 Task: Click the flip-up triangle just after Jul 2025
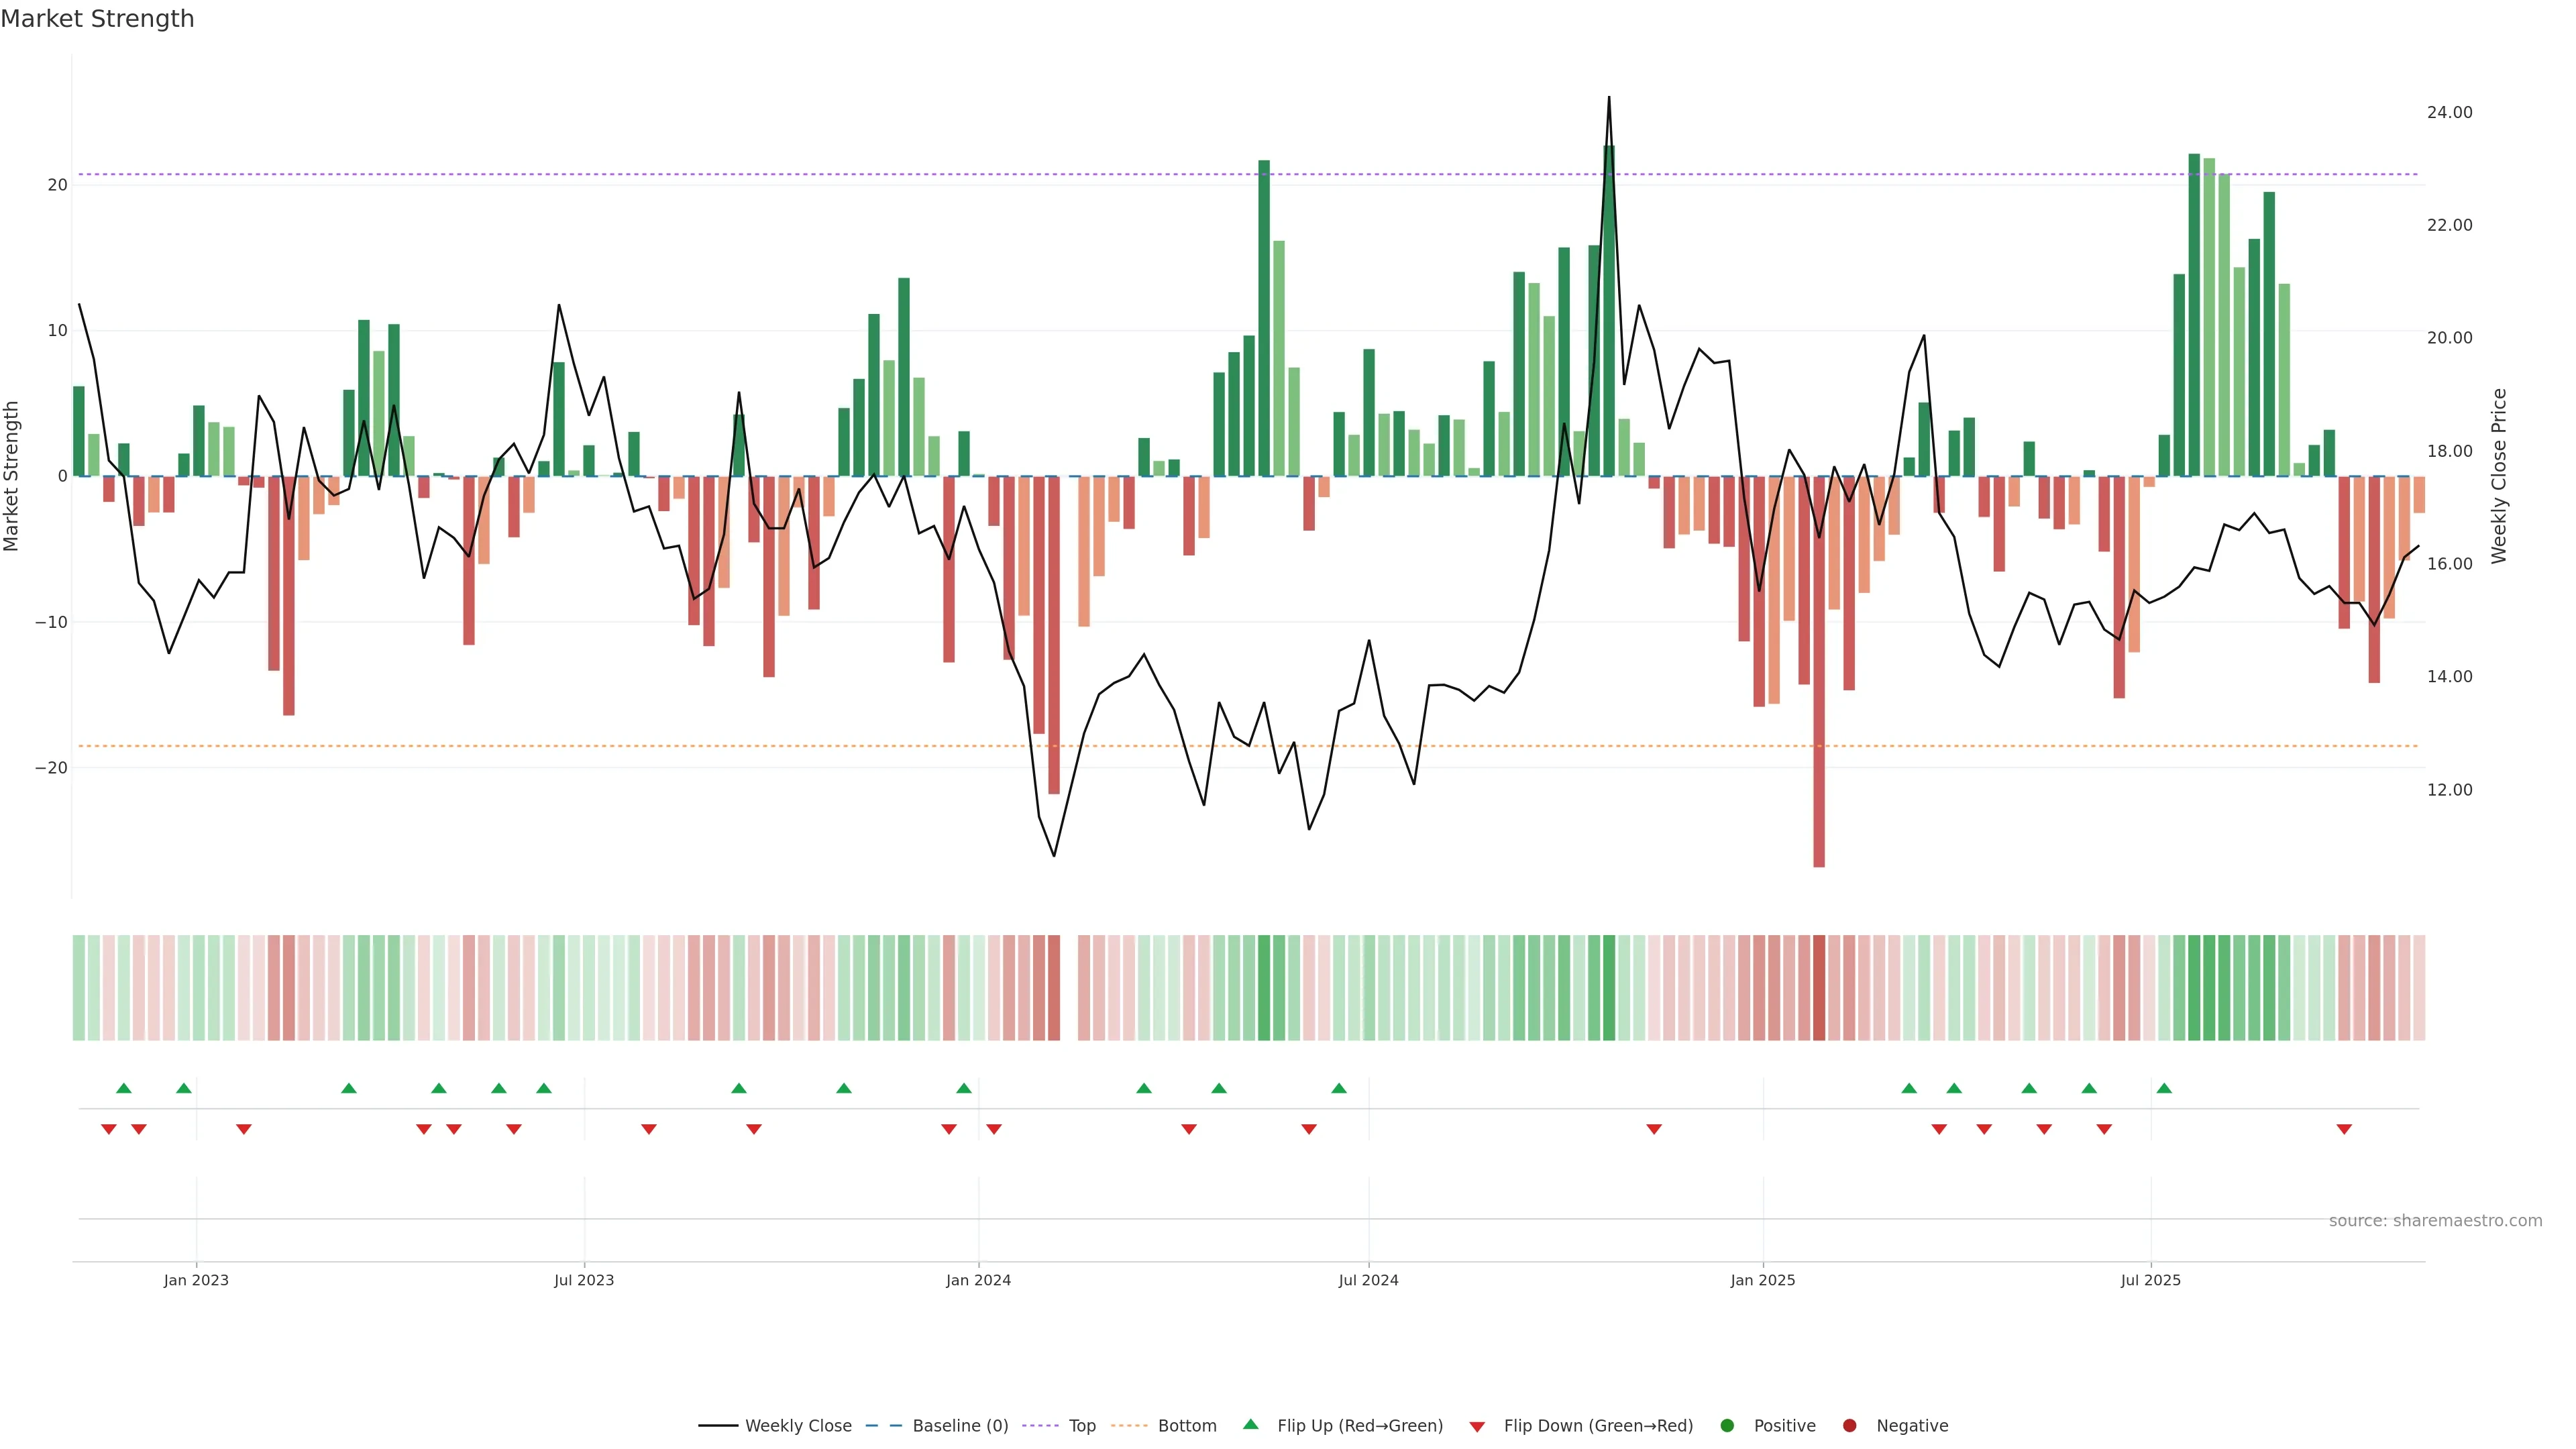click(x=2164, y=1088)
